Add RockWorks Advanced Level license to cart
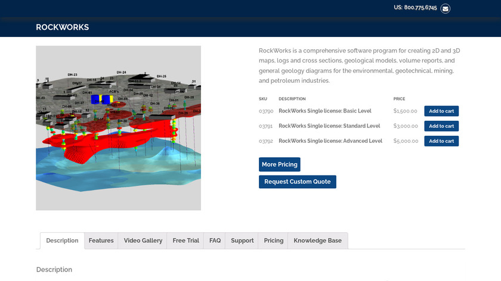 pyautogui.click(x=441, y=141)
